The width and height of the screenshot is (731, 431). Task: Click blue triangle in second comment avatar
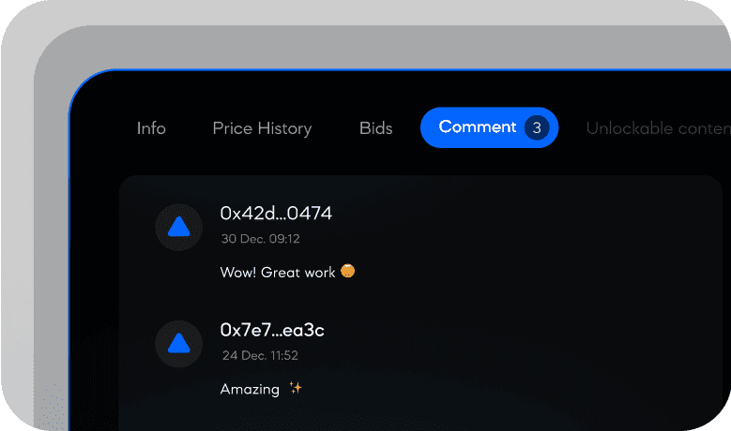[178, 343]
